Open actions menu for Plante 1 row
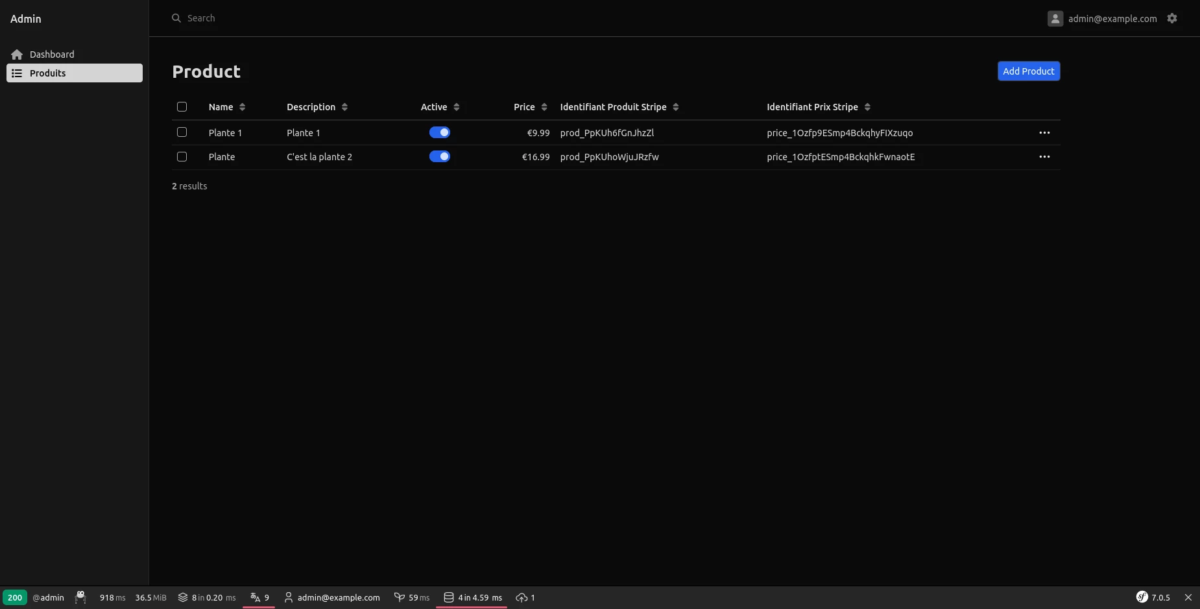The height and width of the screenshot is (609, 1200). [1044, 132]
